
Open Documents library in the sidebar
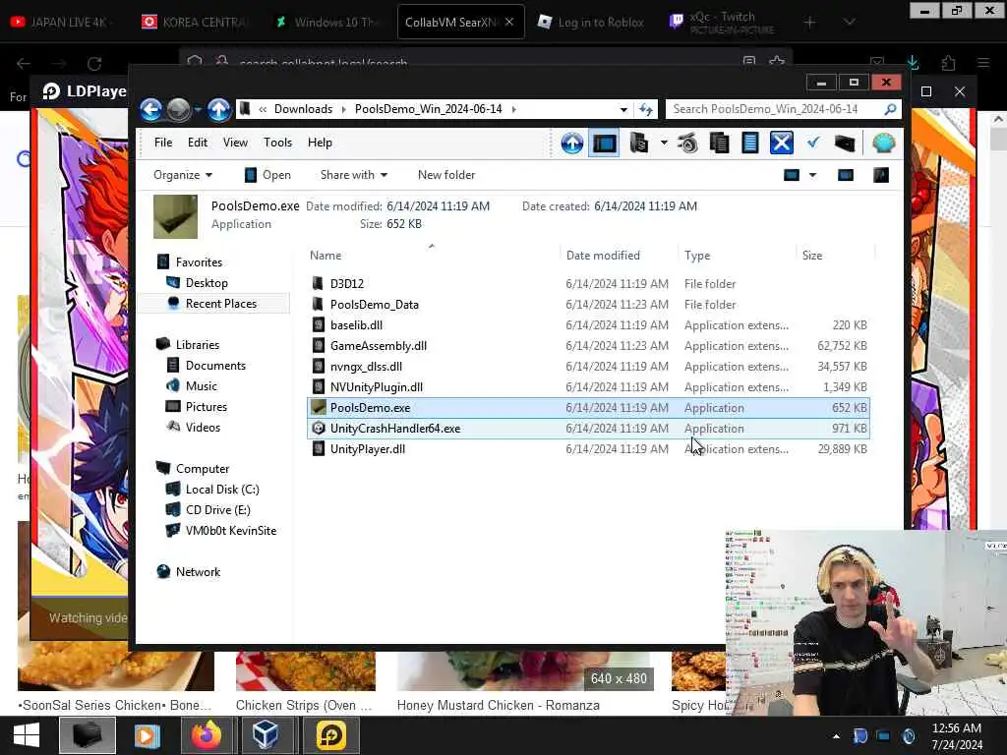pos(215,366)
